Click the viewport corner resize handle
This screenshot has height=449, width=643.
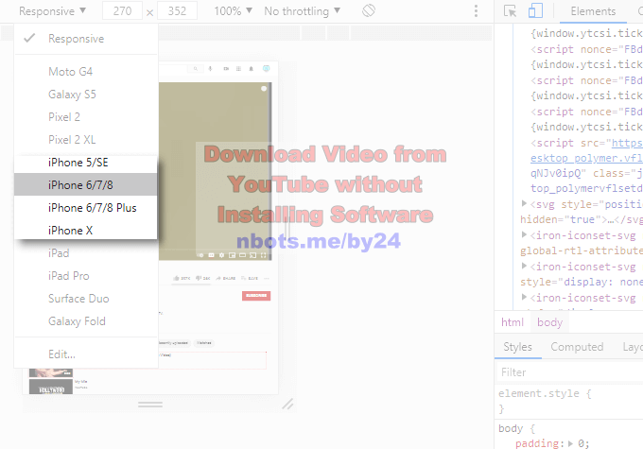[x=287, y=404]
